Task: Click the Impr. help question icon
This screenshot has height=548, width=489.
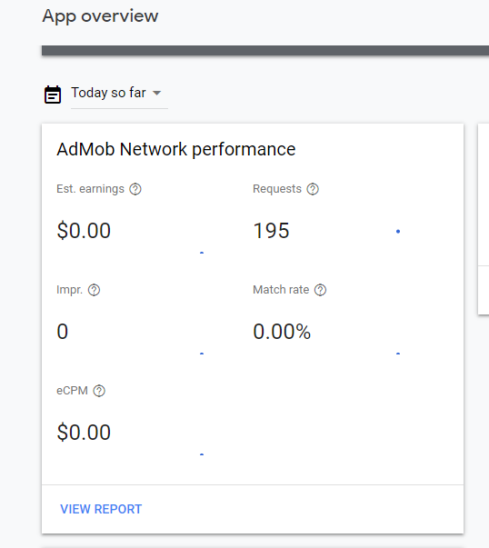Action: click(94, 290)
